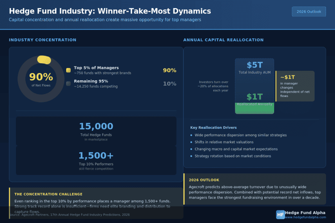Click the ~$1T manager changes callout
Image resolution: width=335 pixels, height=223 pixels.
[x=295, y=86]
